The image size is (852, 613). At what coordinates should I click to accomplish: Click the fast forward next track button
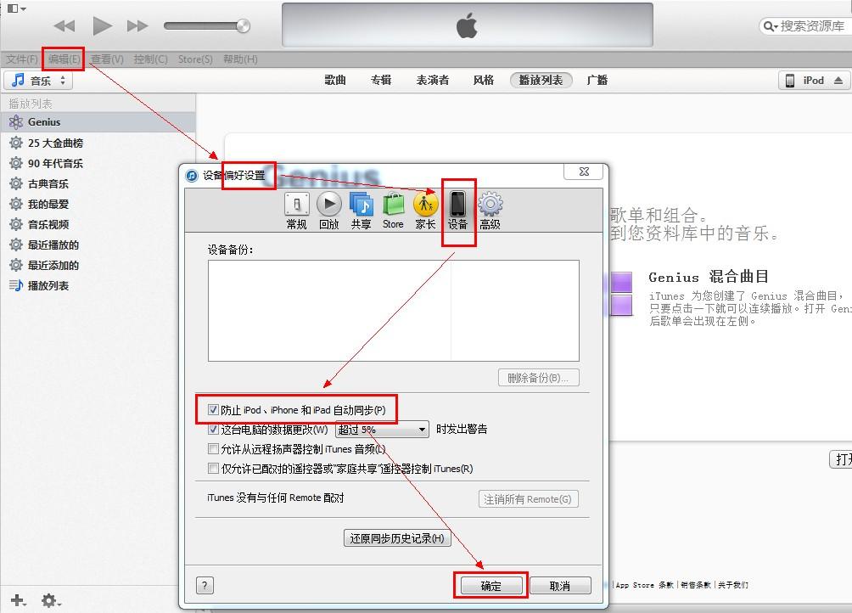pyautogui.click(x=137, y=25)
